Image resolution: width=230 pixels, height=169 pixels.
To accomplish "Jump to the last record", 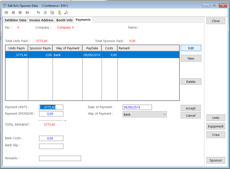I will coord(27,13).
